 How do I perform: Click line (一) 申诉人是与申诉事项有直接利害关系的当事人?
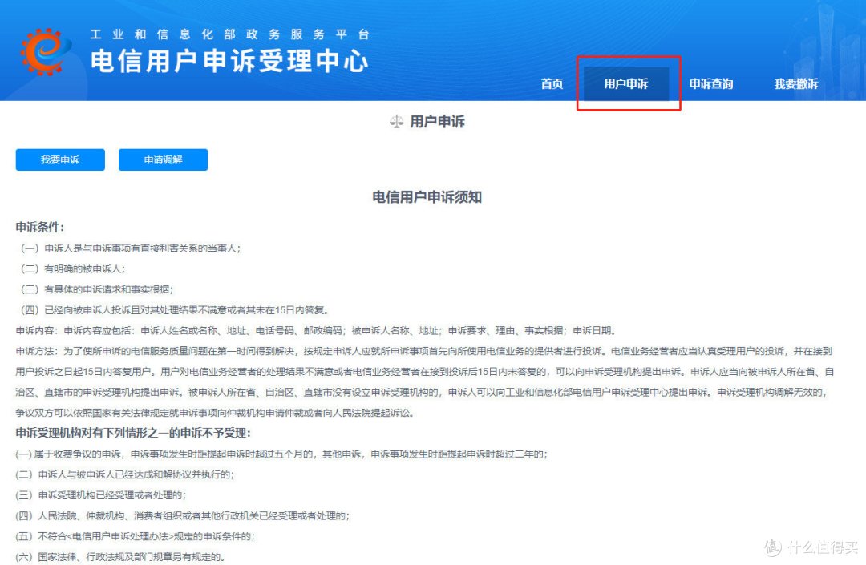tap(131, 248)
